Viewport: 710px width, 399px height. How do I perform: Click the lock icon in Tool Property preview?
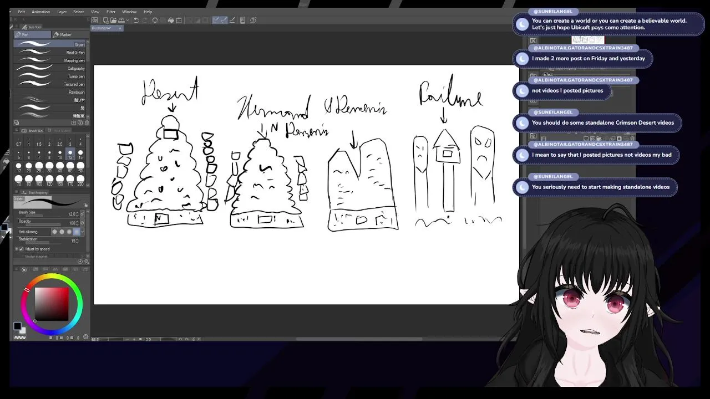(86, 206)
